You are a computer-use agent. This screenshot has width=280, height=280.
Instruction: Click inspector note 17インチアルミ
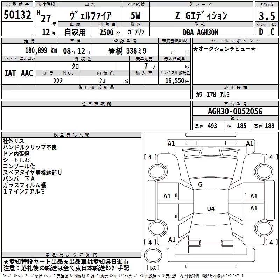tap(24, 191)
